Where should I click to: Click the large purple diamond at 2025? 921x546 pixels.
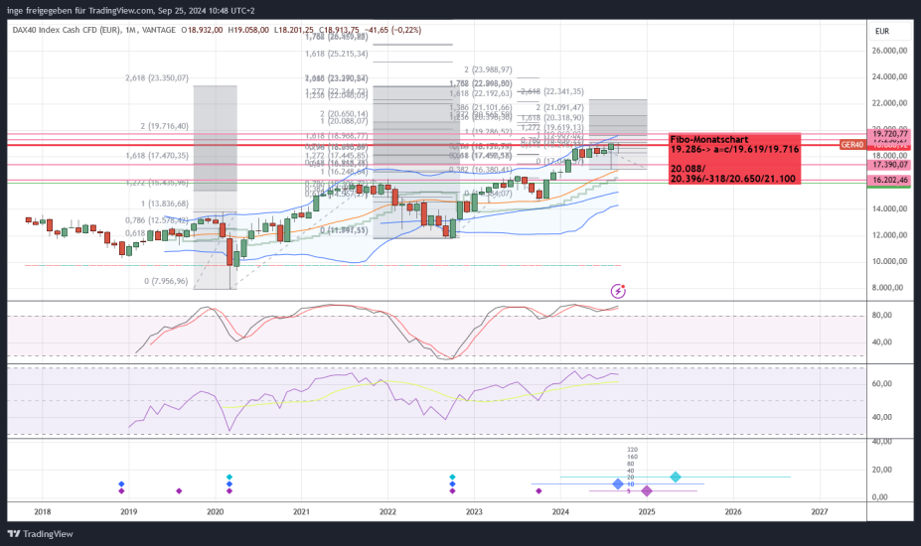coord(647,490)
